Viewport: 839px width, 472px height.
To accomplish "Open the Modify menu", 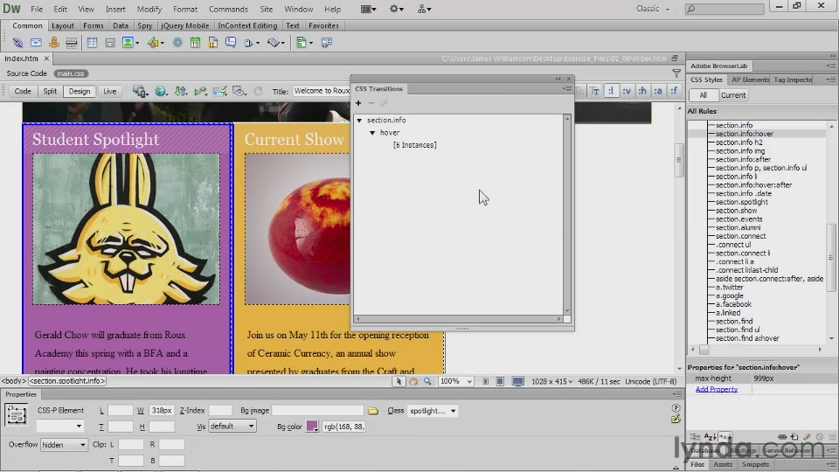I will [149, 9].
